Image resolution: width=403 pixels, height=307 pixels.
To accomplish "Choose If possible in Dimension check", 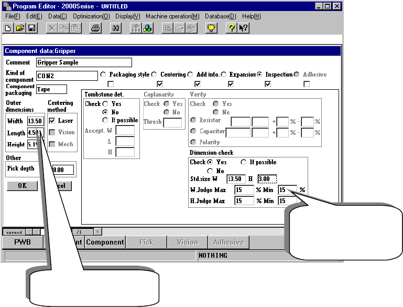I will (244, 162).
